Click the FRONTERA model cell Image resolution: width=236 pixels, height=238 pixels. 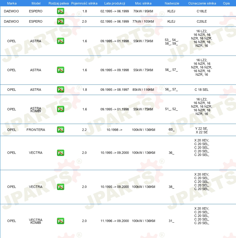click(36, 130)
